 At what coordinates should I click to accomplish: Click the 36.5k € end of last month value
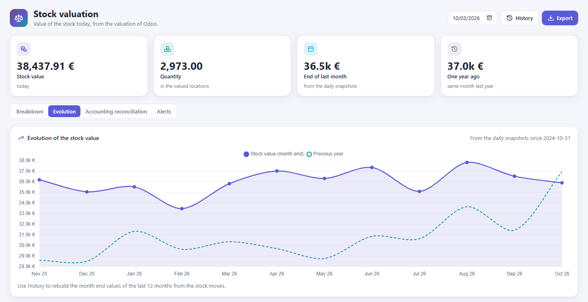(322, 66)
